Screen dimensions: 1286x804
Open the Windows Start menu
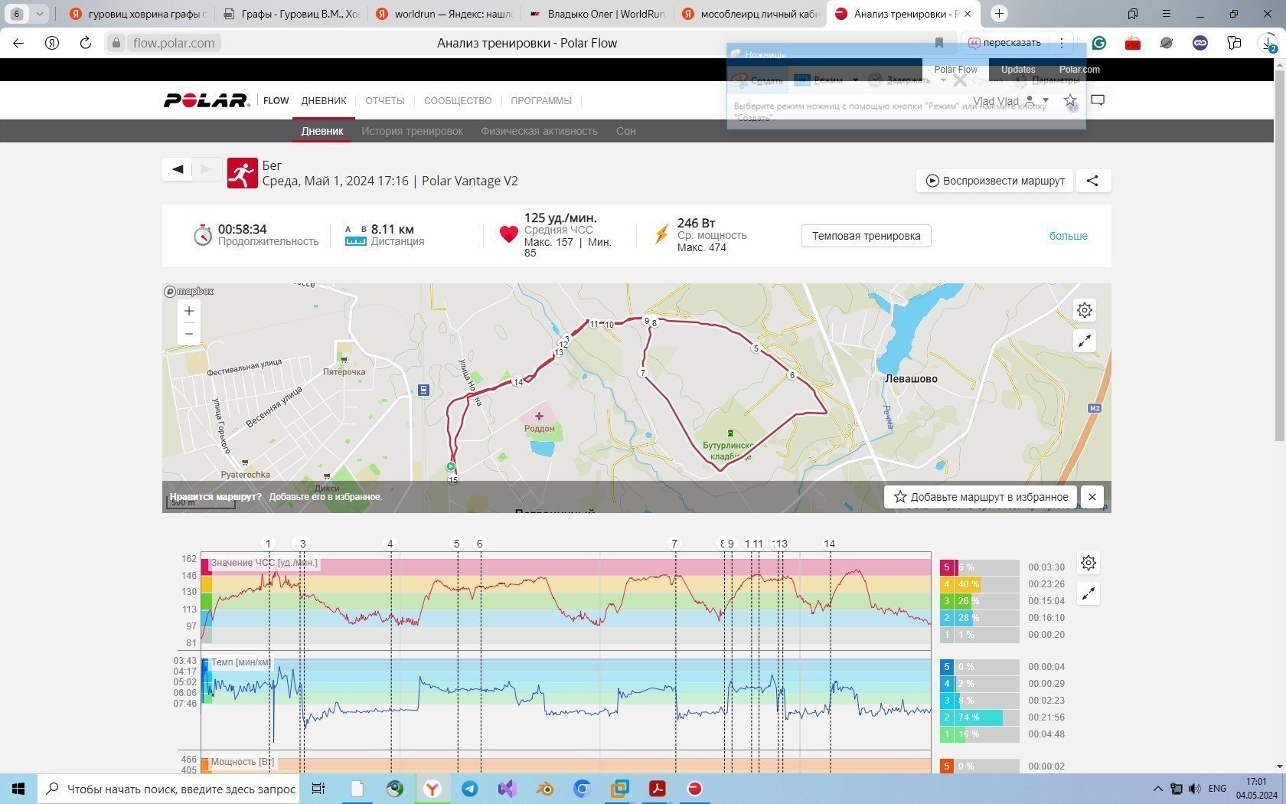(18, 789)
